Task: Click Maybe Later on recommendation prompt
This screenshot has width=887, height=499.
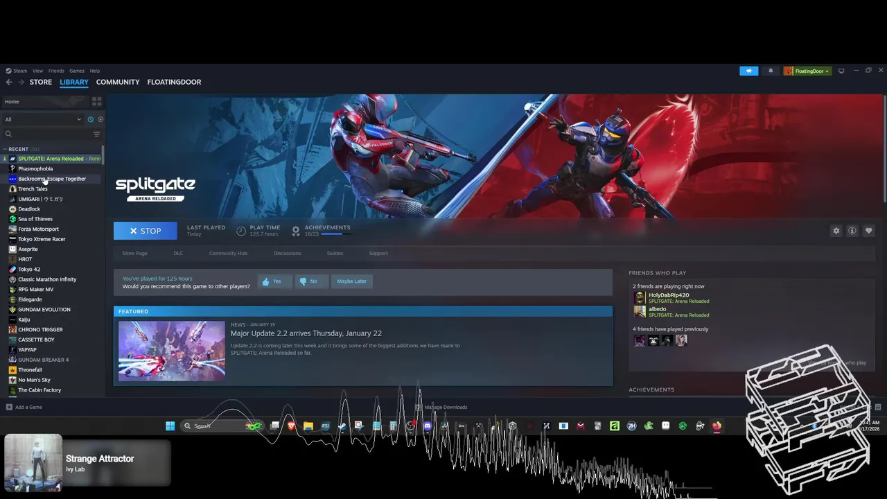Action: [x=351, y=281]
